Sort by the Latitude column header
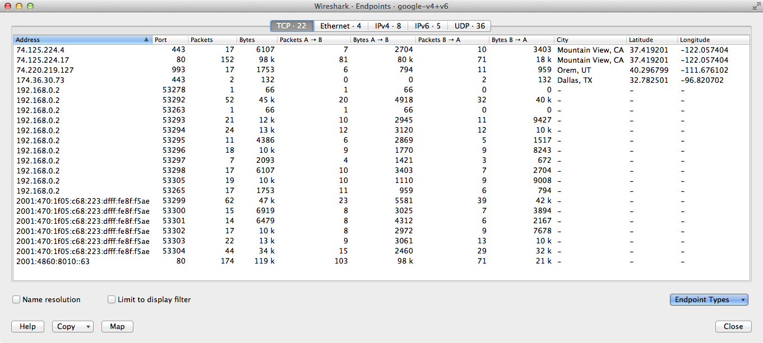The width and height of the screenshot is (763, 343). [x=652, y=40]
